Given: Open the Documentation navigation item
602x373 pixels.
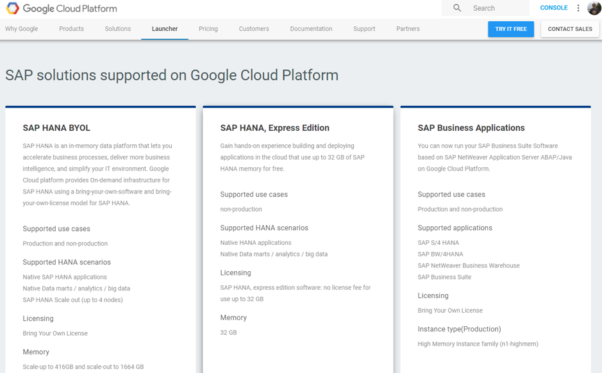Looking at the screenshot, I should pos(311,29).
